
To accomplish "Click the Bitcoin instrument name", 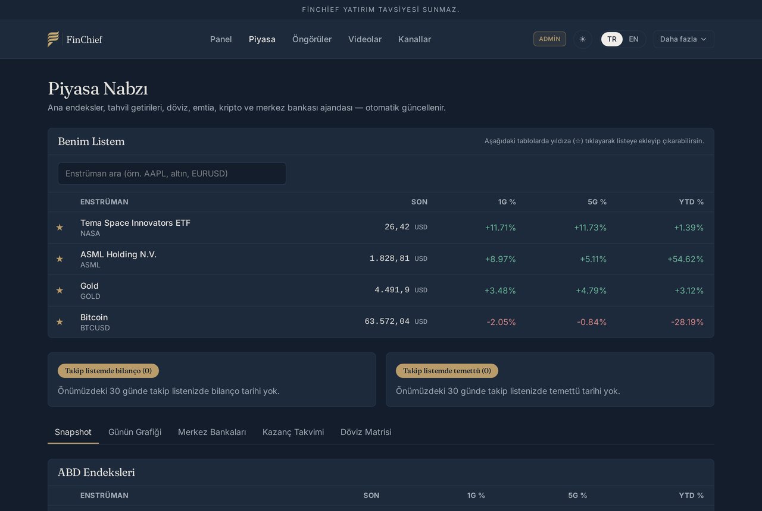I will (94, 317).
